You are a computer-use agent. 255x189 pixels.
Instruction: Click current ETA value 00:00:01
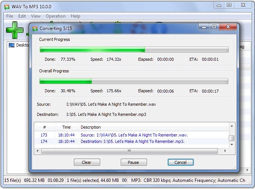210,59
